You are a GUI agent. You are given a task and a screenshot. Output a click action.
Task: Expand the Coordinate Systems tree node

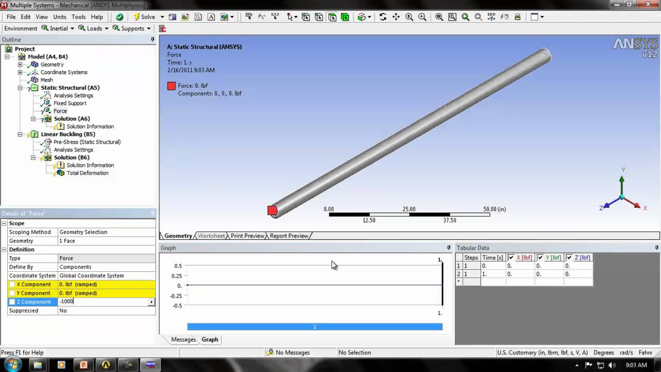tap(20, 72)
